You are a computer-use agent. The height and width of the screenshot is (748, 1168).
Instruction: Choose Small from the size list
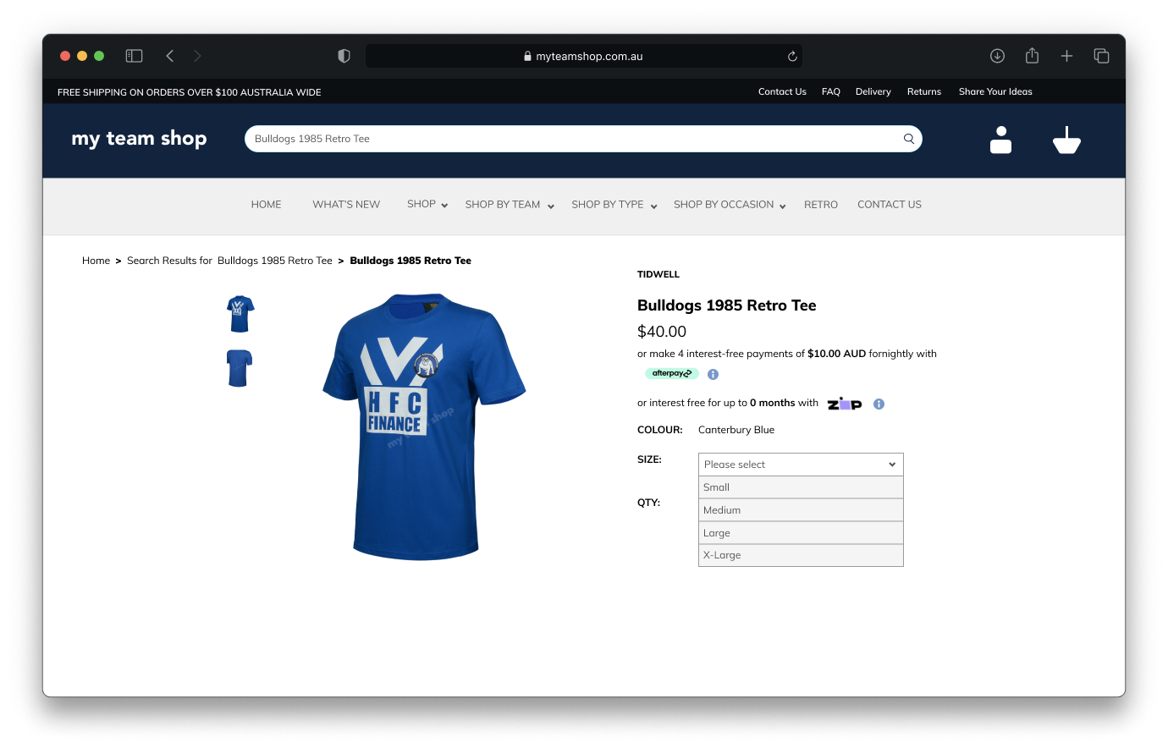(801, 487)
